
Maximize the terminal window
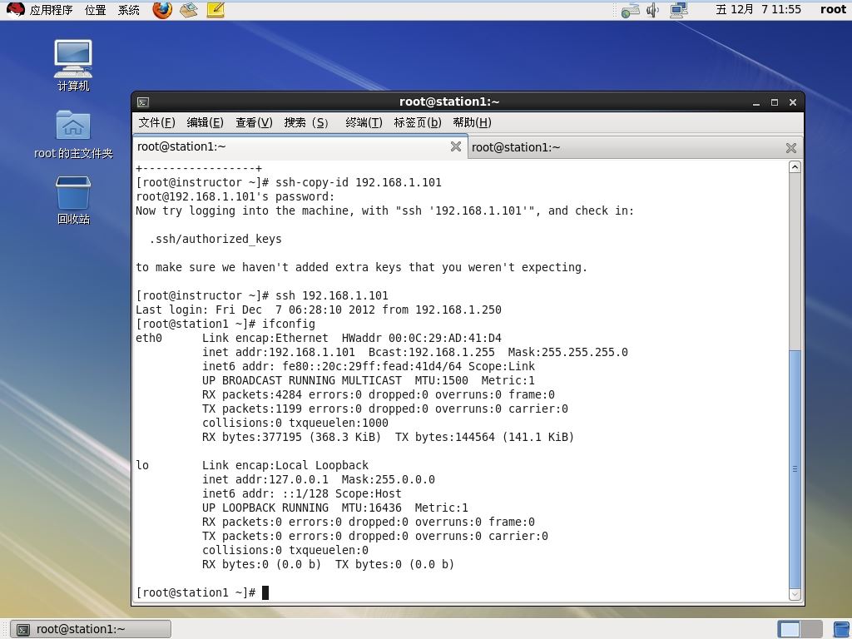(x=775, y=102)
